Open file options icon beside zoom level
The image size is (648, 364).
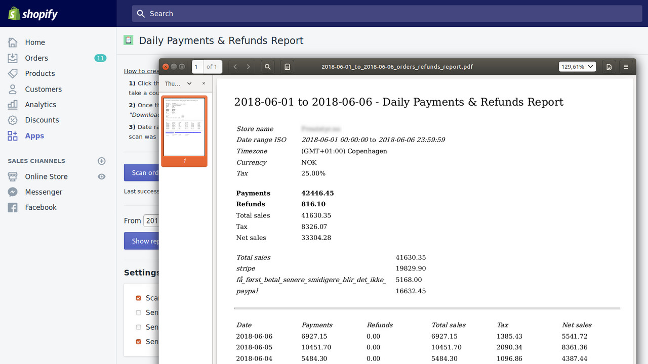(x=609, y=67)
